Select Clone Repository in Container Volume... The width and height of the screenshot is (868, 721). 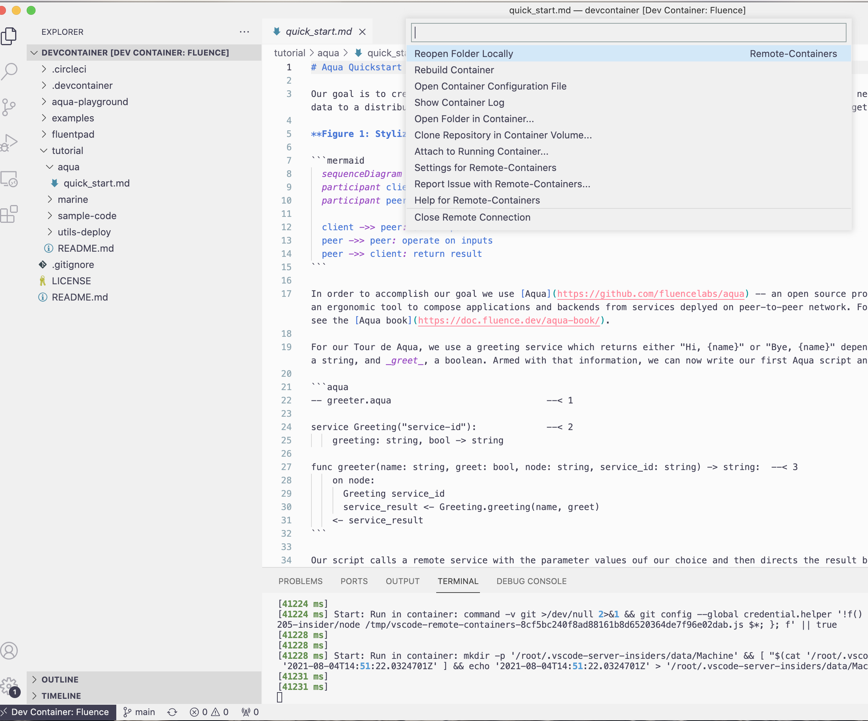tap(629, 135)
